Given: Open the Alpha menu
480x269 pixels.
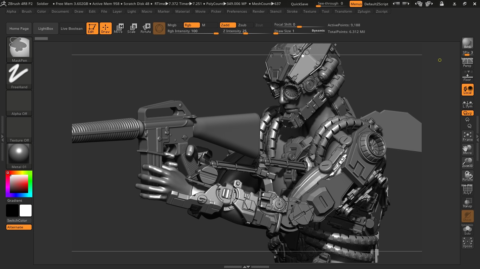Looking at the screenshot, I should click(x=11, y=11).
